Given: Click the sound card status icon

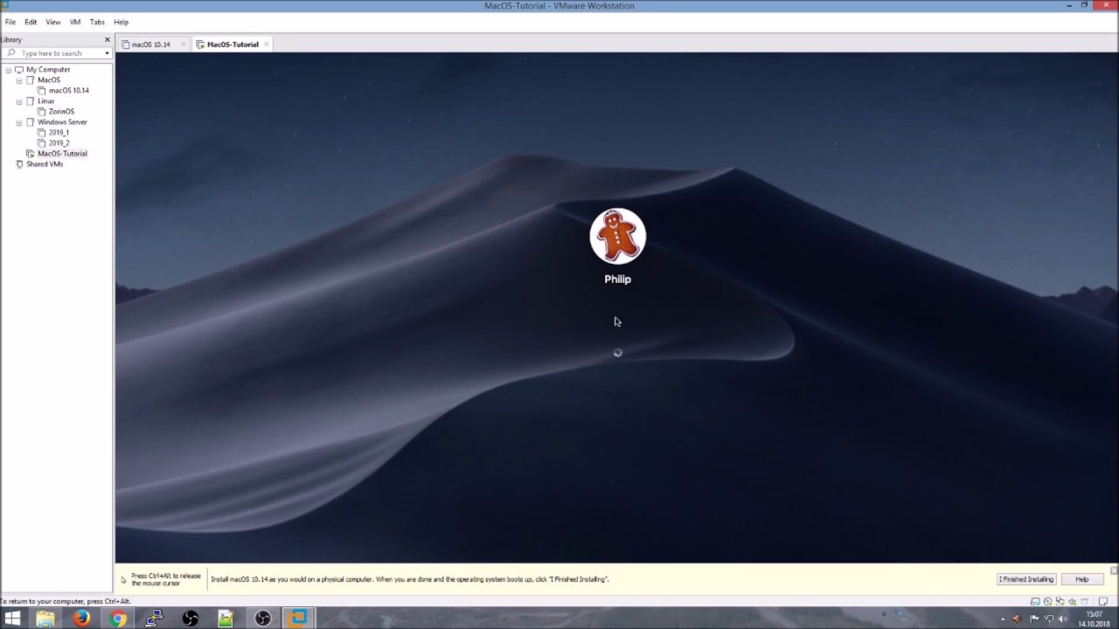Looking at the screenshot, I should click(x=1072, y=602).
